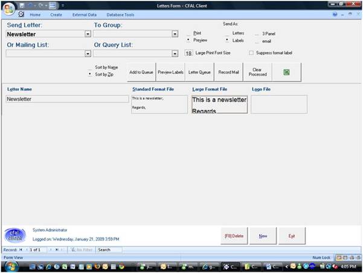This screenshot has height=273, width=363.
Task: Click the Record Mail button
Action: 229,72
